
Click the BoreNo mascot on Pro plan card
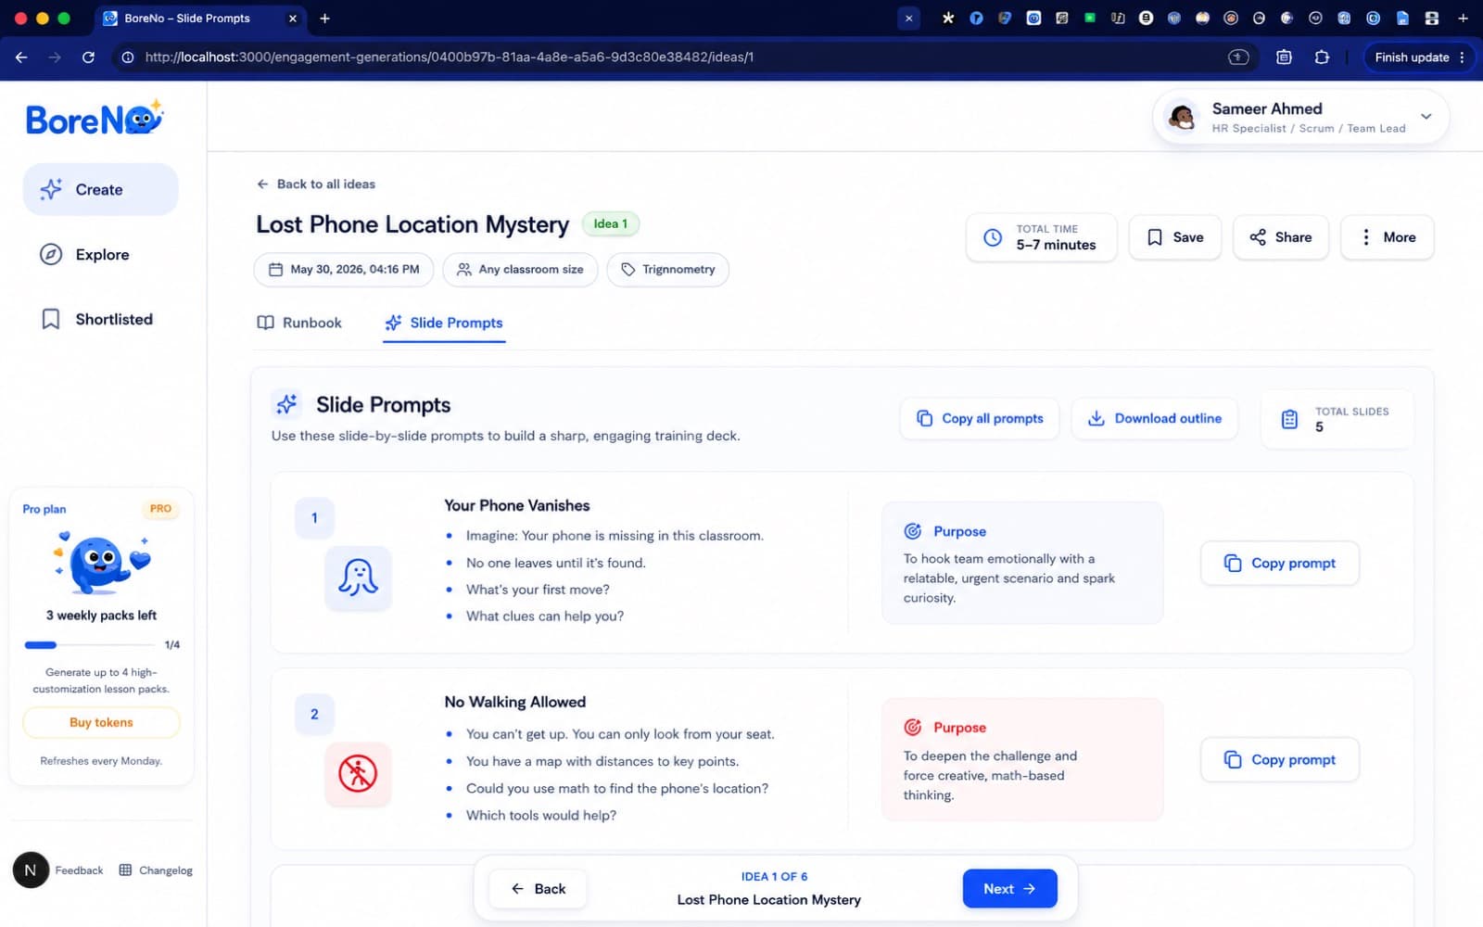tap(101, 564)
